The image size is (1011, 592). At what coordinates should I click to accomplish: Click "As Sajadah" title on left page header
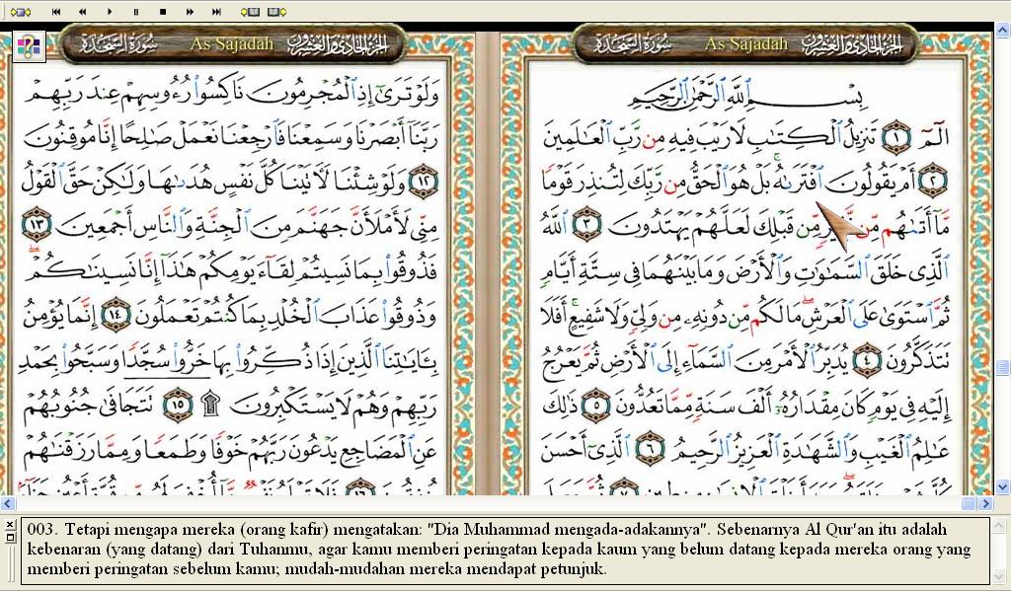pos(231,43)
